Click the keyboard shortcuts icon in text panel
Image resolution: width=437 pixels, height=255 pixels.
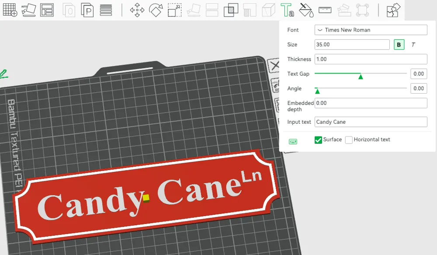click(x=293, y=141)
